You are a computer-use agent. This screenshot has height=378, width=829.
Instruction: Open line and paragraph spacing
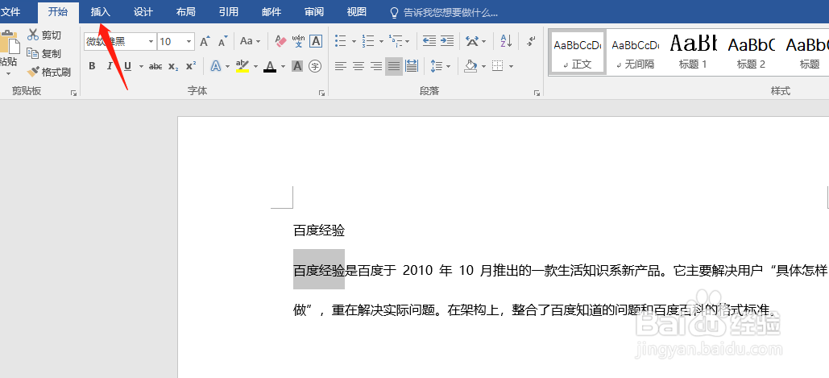point(436,66)
